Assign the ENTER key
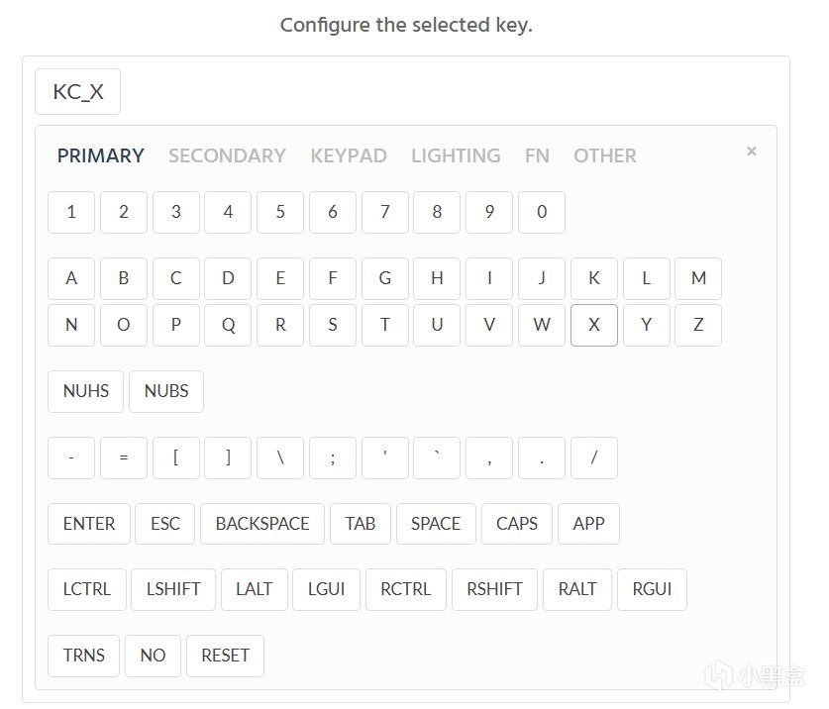 89,524
